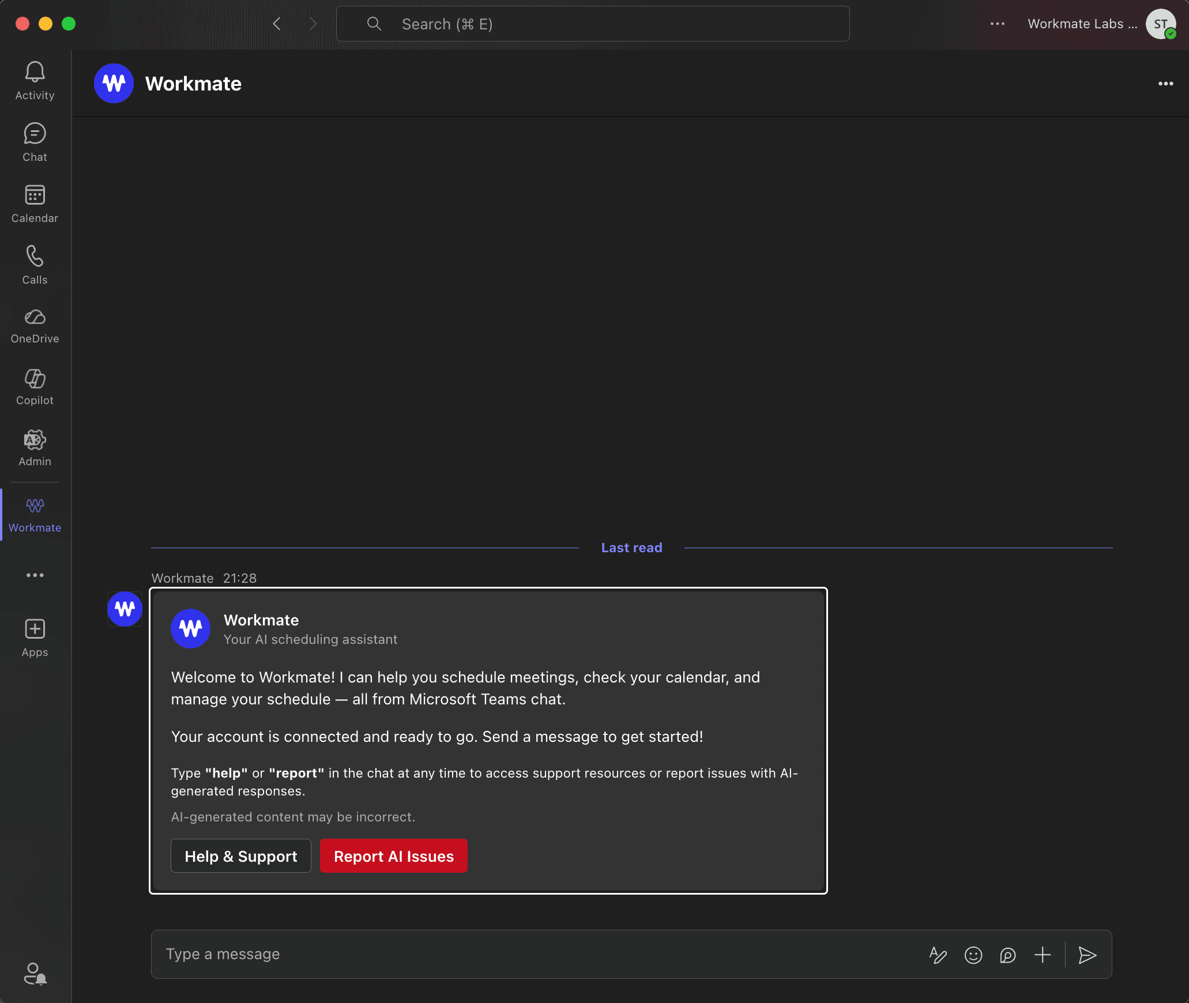Click the Workmate chat title
Screen dimensions: 1189x1003
[x=193, y=84]
